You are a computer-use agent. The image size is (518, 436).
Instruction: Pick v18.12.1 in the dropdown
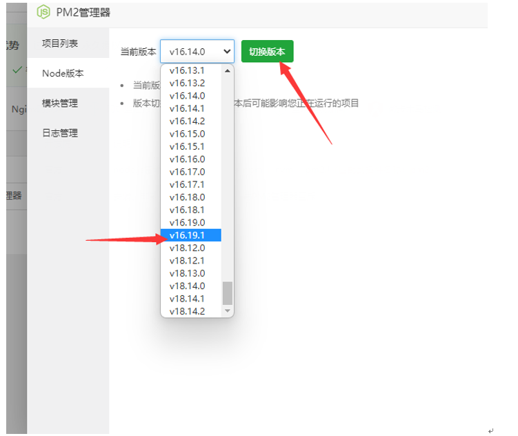pyautogui.click(x=191, y=261)
